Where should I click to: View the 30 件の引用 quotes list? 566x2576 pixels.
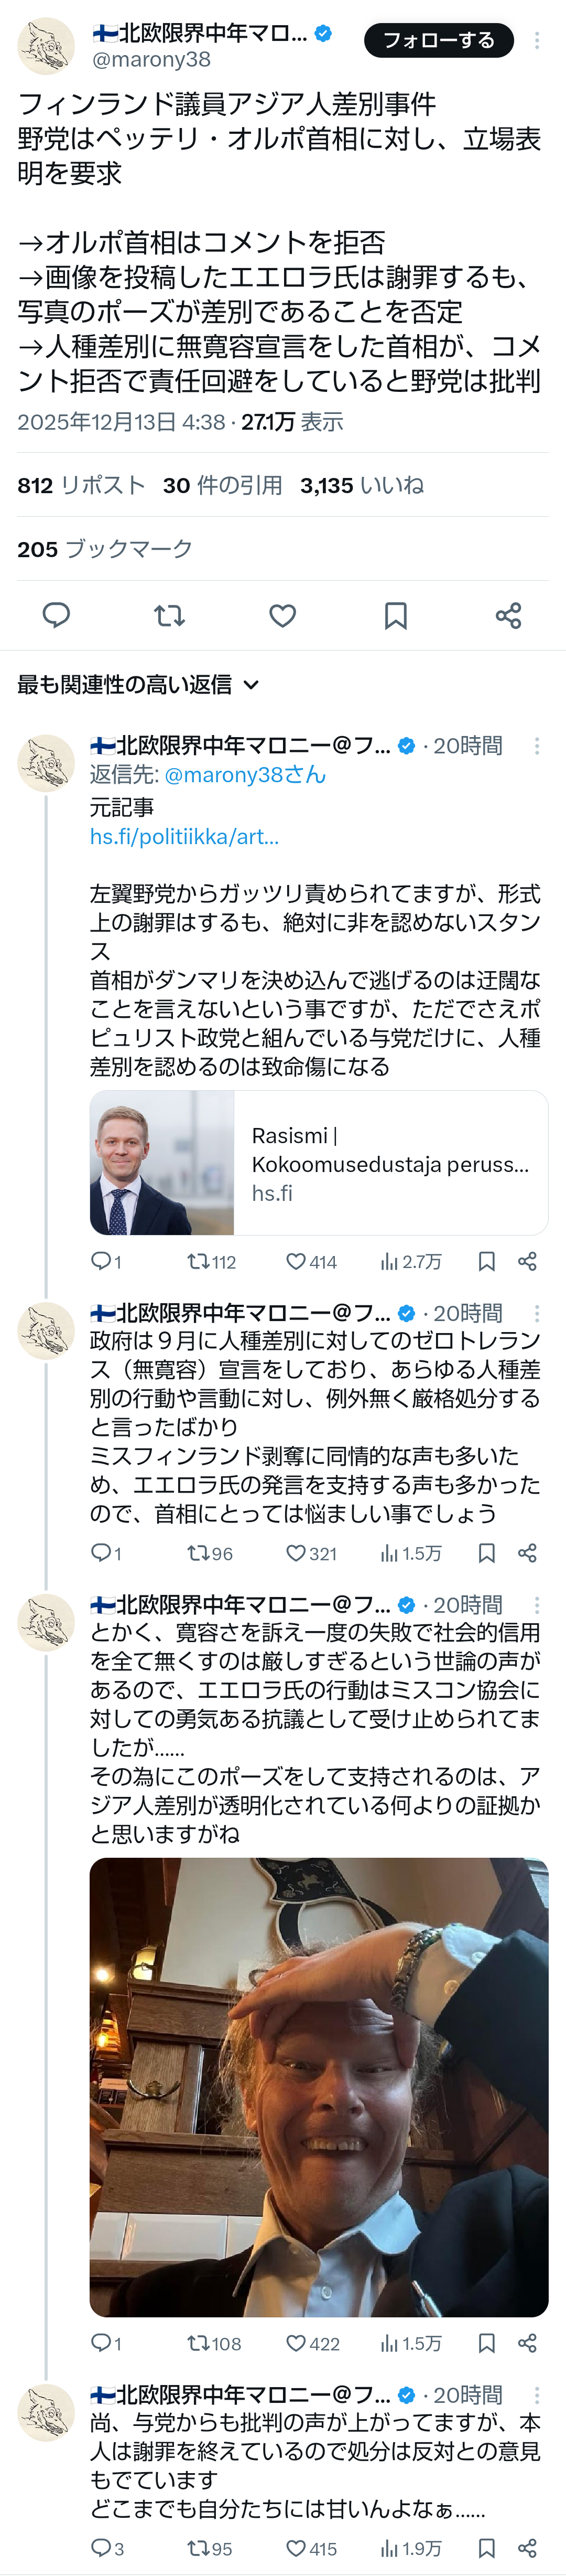pos(222,485)
